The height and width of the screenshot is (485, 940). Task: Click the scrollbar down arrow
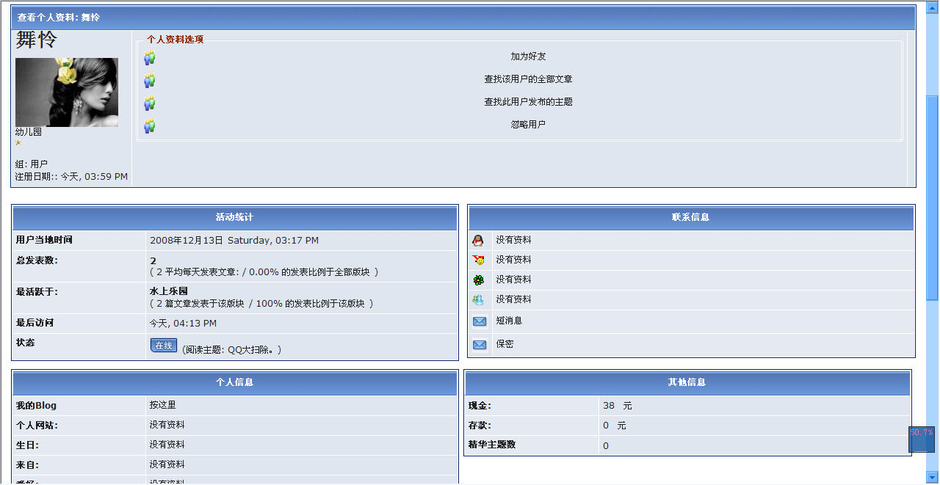[x=932, y=476]
